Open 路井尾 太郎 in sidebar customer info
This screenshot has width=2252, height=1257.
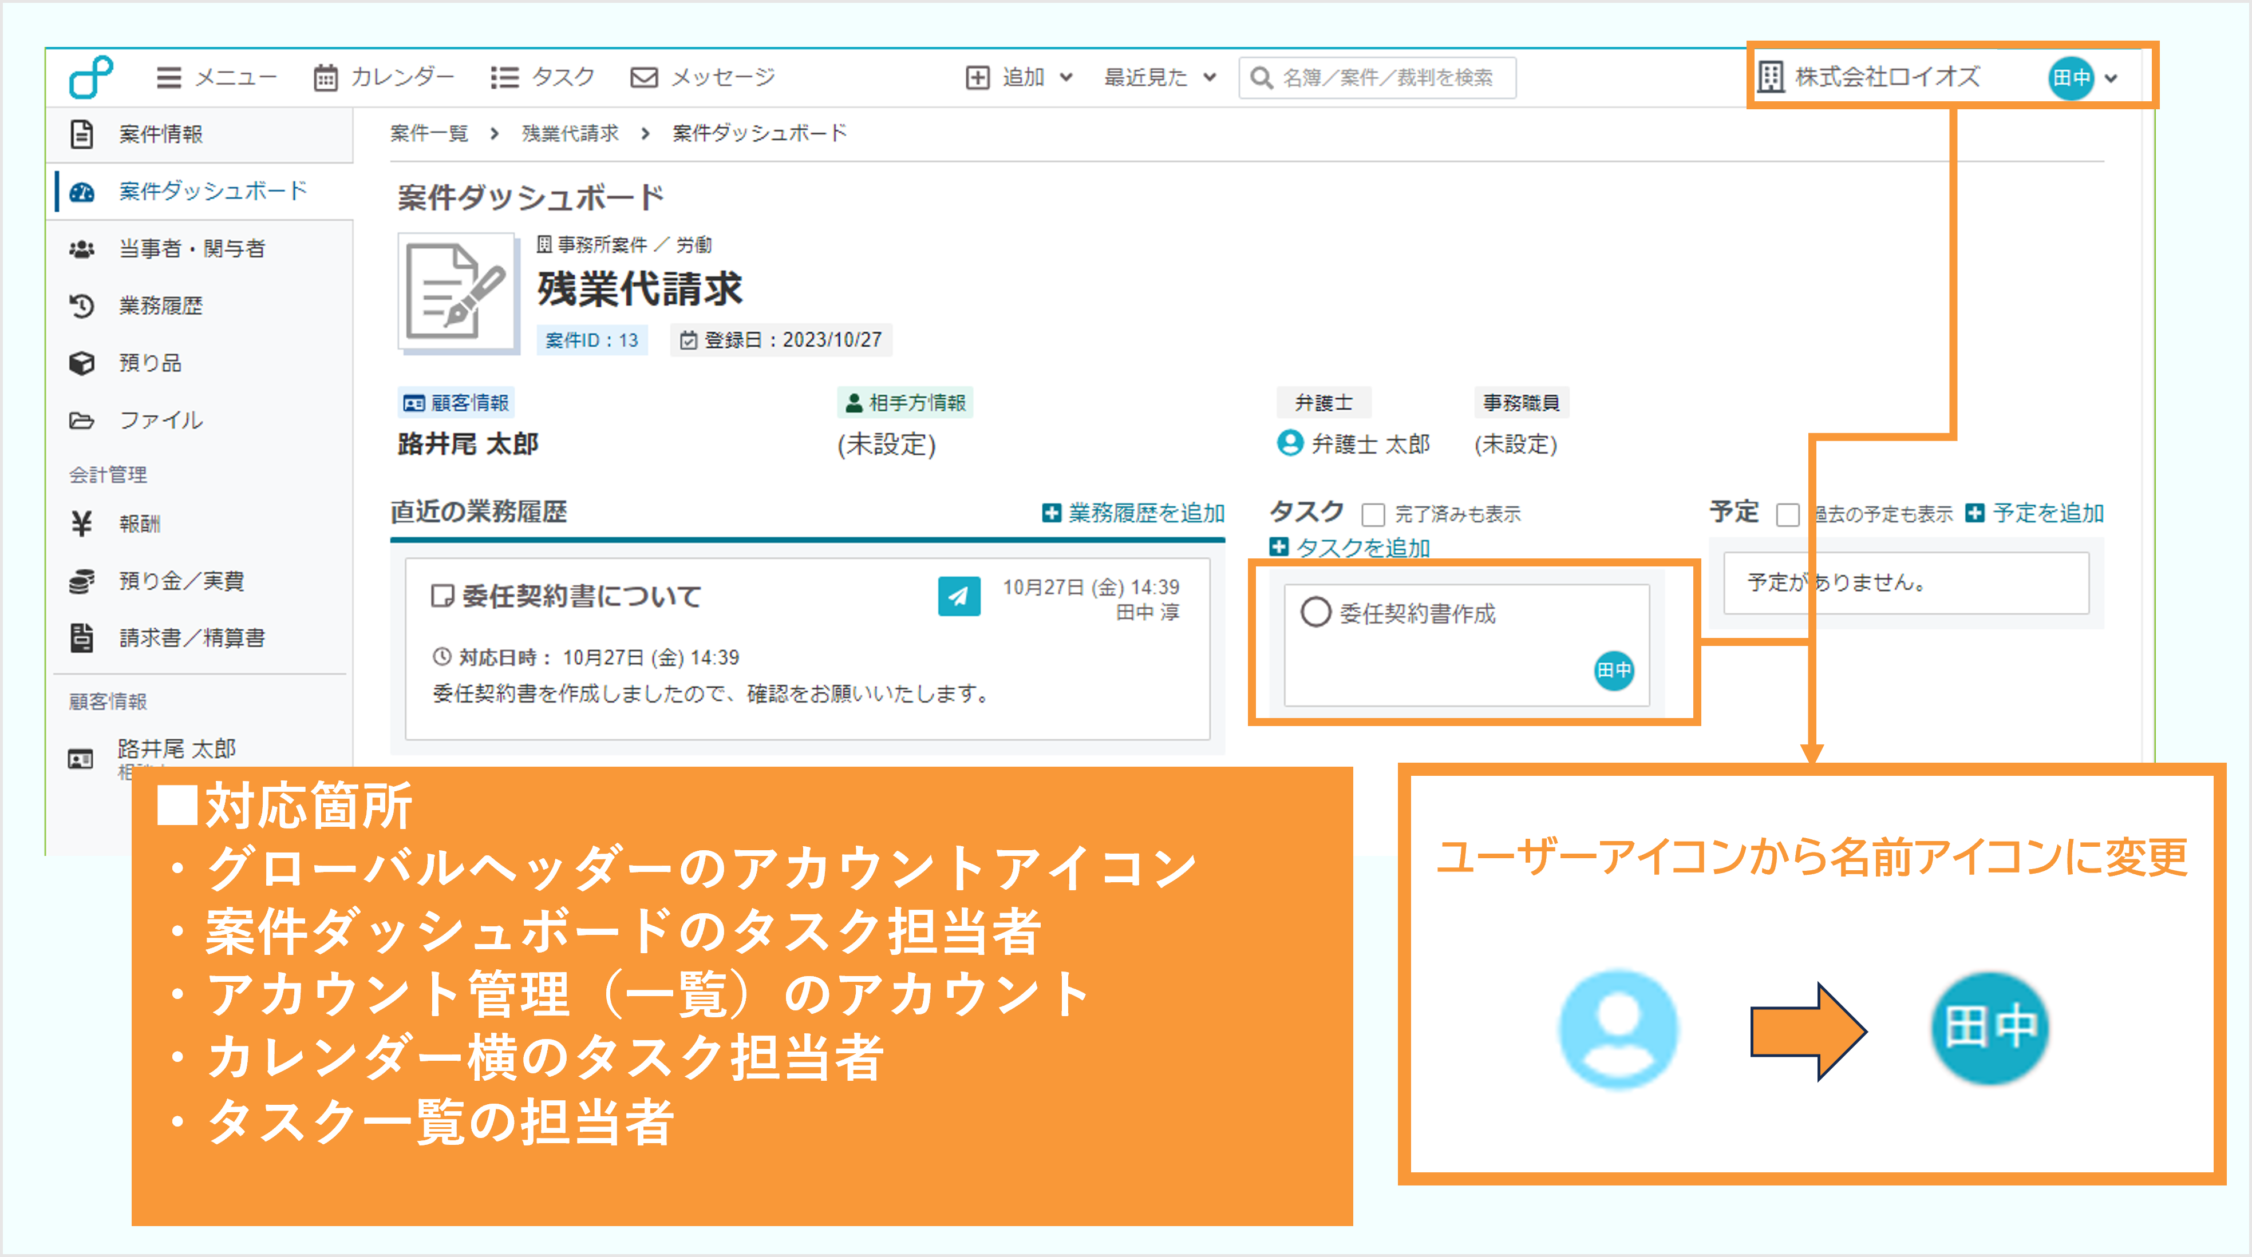click(x=176, y=748)
